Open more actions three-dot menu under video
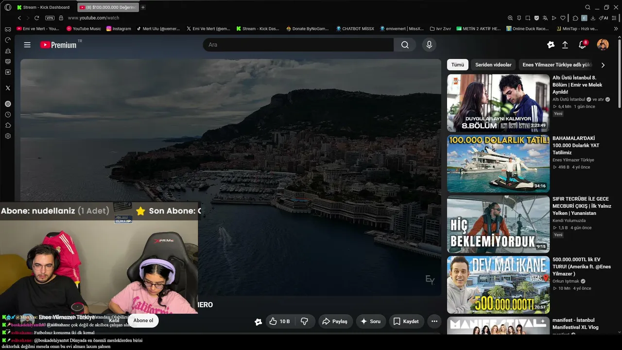This screenshot has height=350, width=622. point(434,321)
